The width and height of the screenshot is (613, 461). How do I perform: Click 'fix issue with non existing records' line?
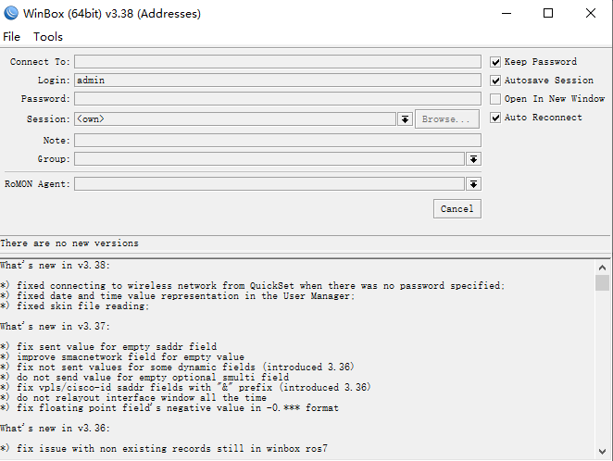tap(164, 448)
